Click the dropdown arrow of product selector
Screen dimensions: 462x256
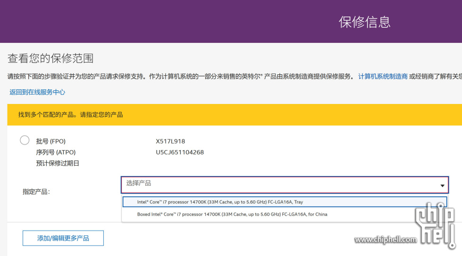click(x=442, y=185)
